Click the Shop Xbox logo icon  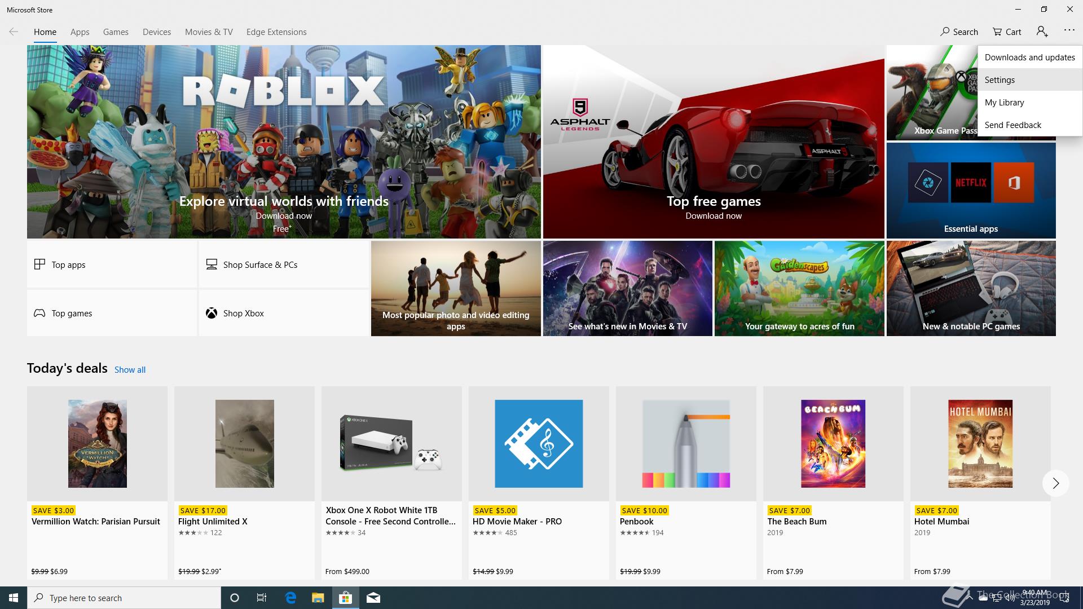pyautogui.click(x=212, y=313)
